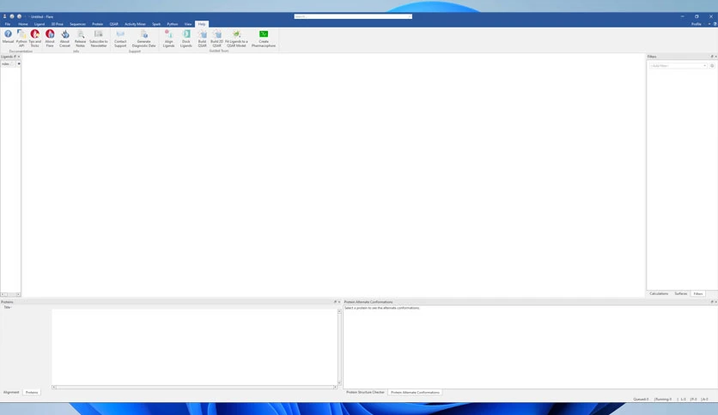This screenshot has width=718, height=415.
Task: Show the About Flare dialog
Action: pyautogui.click(x=50, y=39)
